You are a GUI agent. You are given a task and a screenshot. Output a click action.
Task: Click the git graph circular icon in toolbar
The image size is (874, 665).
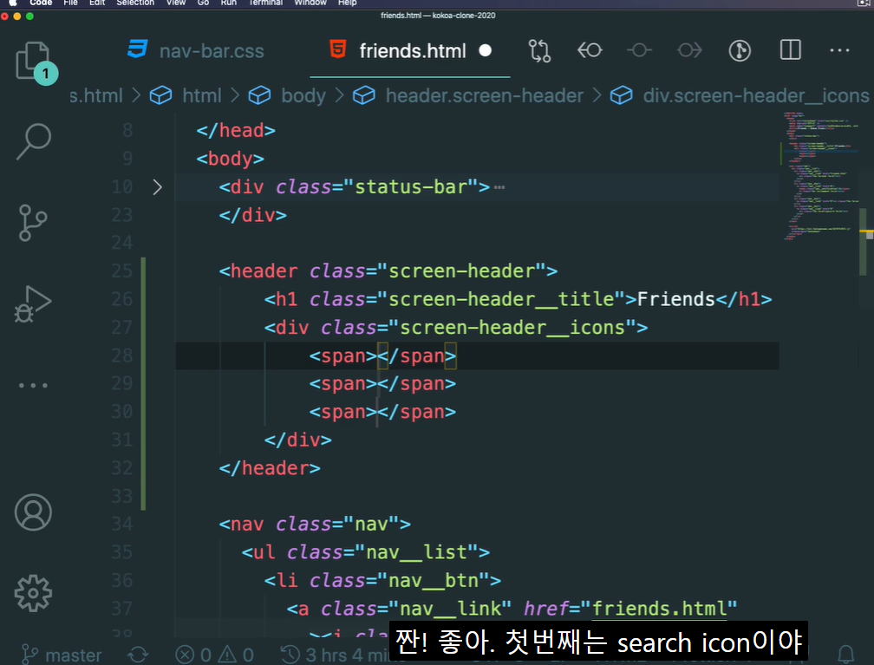click(x=740, y=51)
